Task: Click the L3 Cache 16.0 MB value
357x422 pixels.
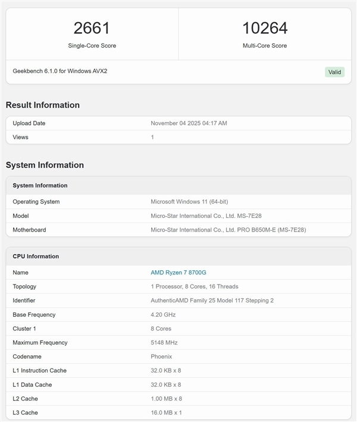Action: coord(166,412)
